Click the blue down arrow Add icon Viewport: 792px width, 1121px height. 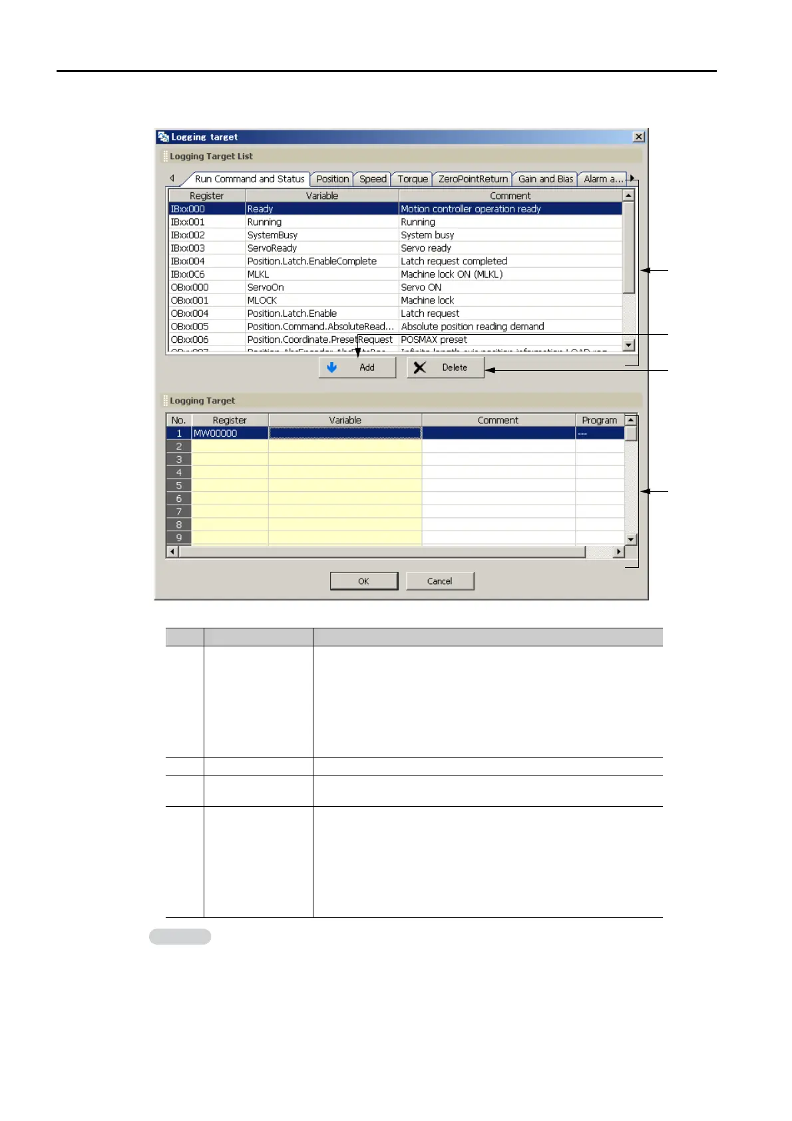(331, 367)
